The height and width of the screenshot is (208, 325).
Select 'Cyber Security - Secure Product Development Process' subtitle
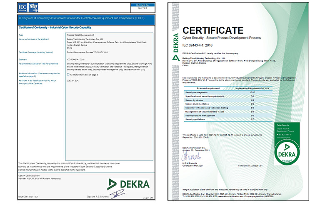[222, 38]
